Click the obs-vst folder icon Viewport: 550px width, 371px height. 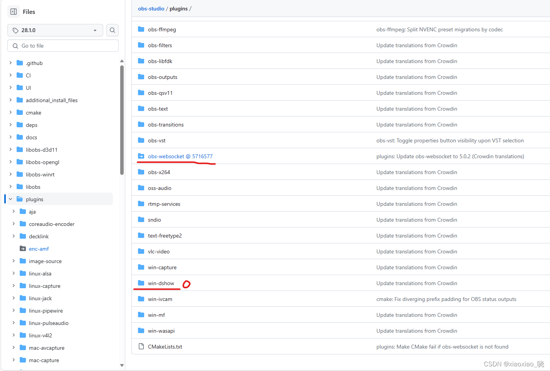141,140
